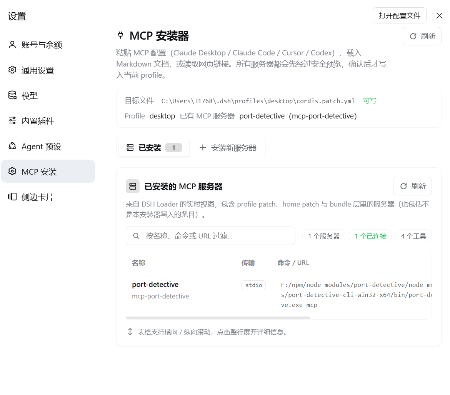Viewport: 450px width, 395px height.
Task: Click the table's horizontal scrollbar
Action: tap(218, 318)
